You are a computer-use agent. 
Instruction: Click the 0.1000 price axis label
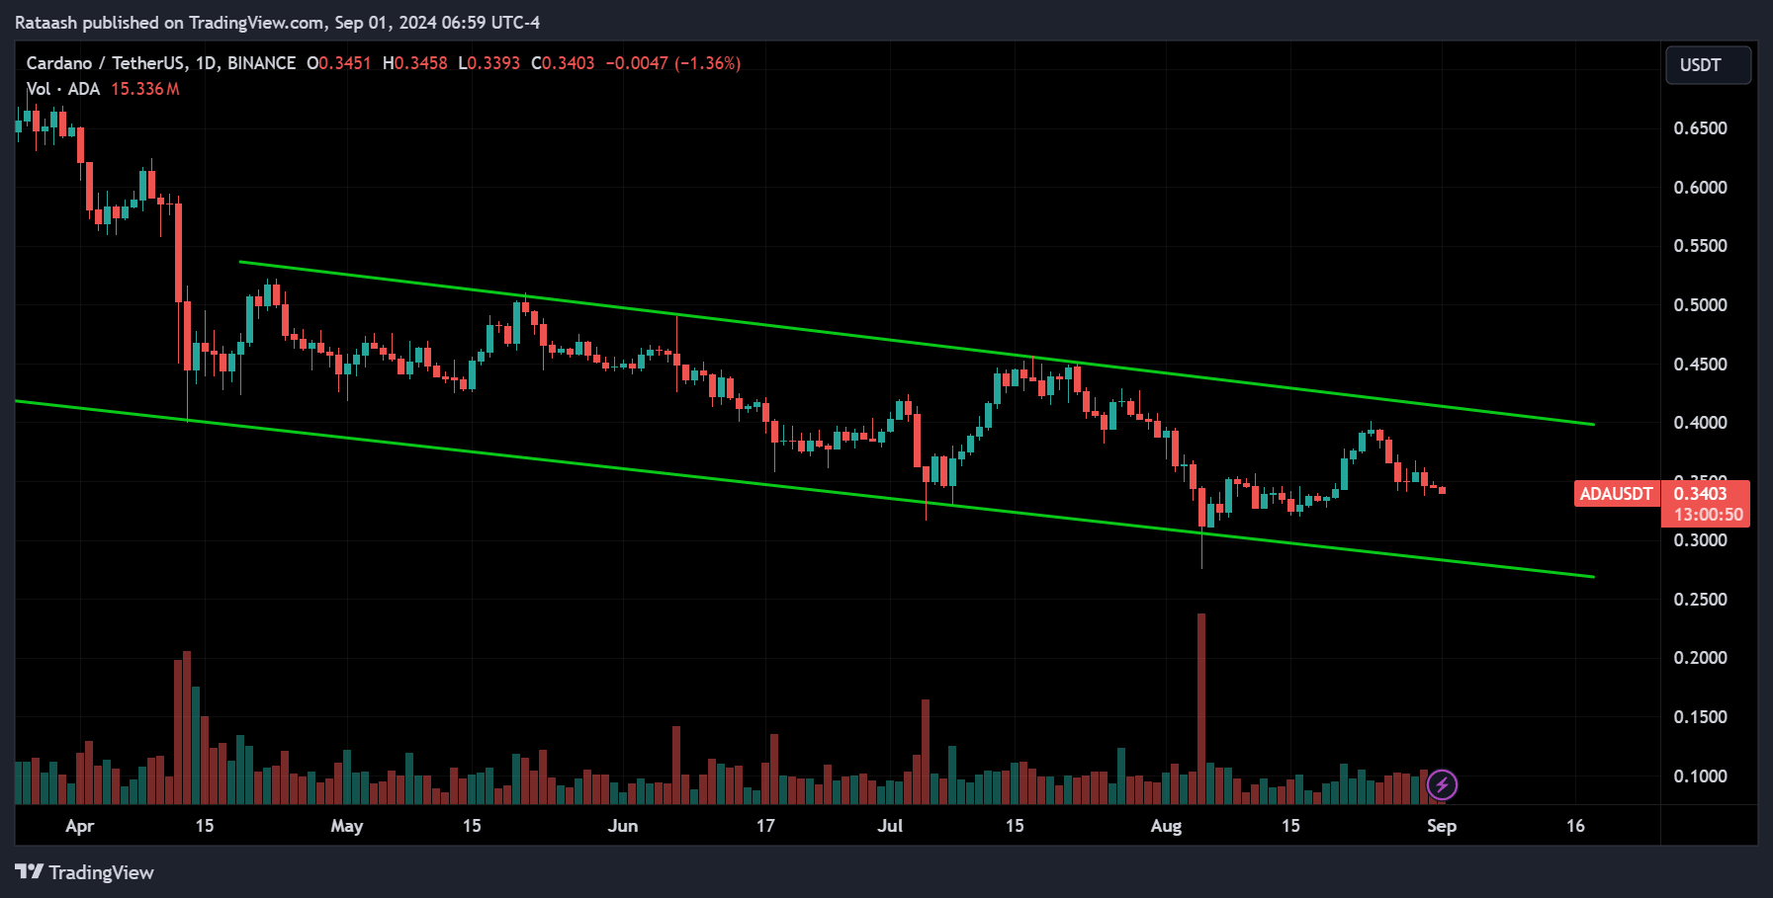[x=1700, y=776]
